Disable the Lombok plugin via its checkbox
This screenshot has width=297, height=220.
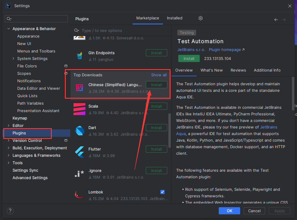pos(162,192)
